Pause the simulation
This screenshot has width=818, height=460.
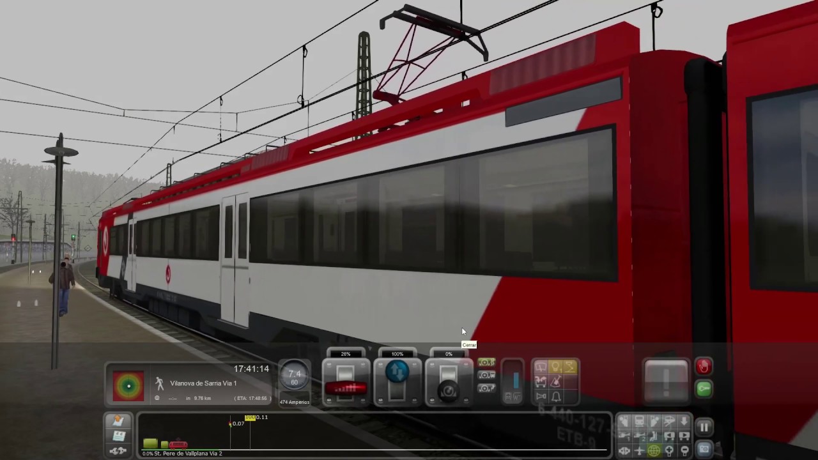(x=704, y=427)
